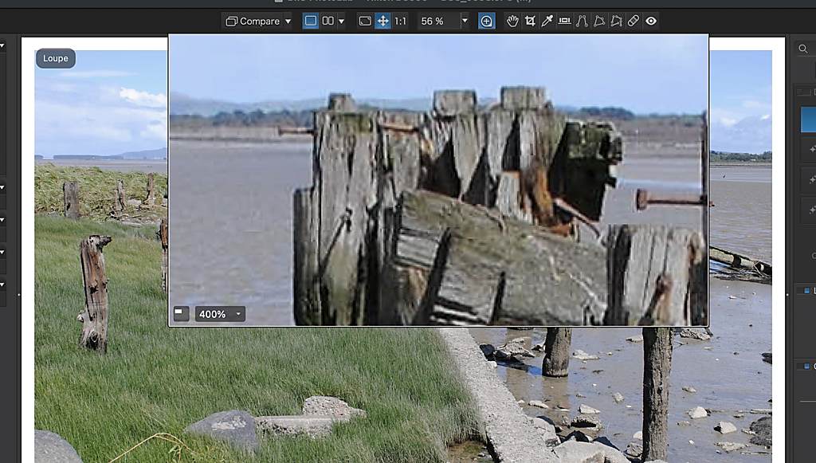Click the loupe panel icon beside 400%
This screenshot has height=463, width=816.
182,314
